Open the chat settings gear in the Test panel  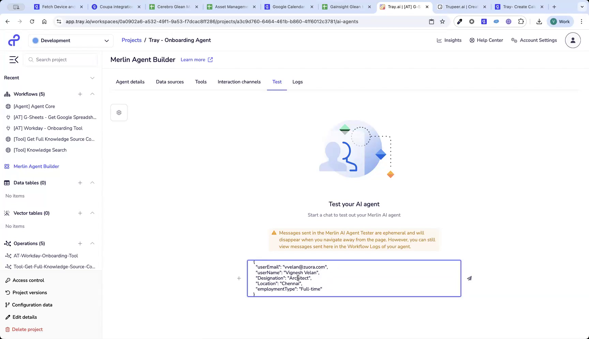pos(119,112)
